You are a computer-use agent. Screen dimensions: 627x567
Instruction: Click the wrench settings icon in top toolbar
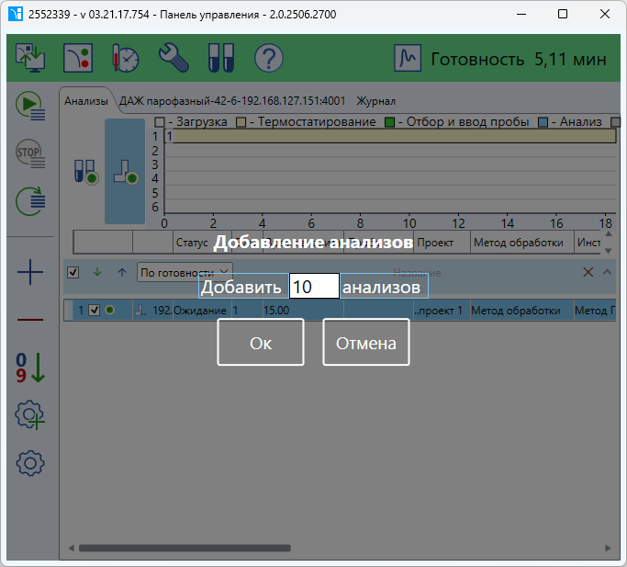[x=174, y=59]
